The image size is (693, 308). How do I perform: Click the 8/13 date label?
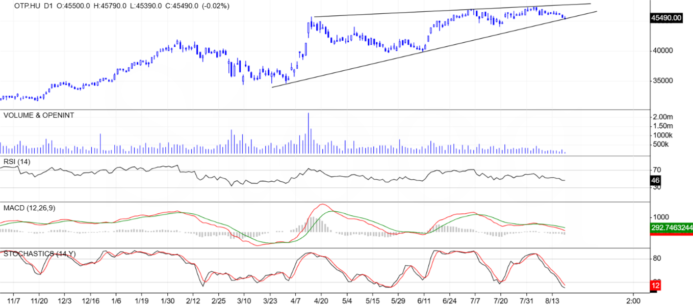tap(552, 301)
